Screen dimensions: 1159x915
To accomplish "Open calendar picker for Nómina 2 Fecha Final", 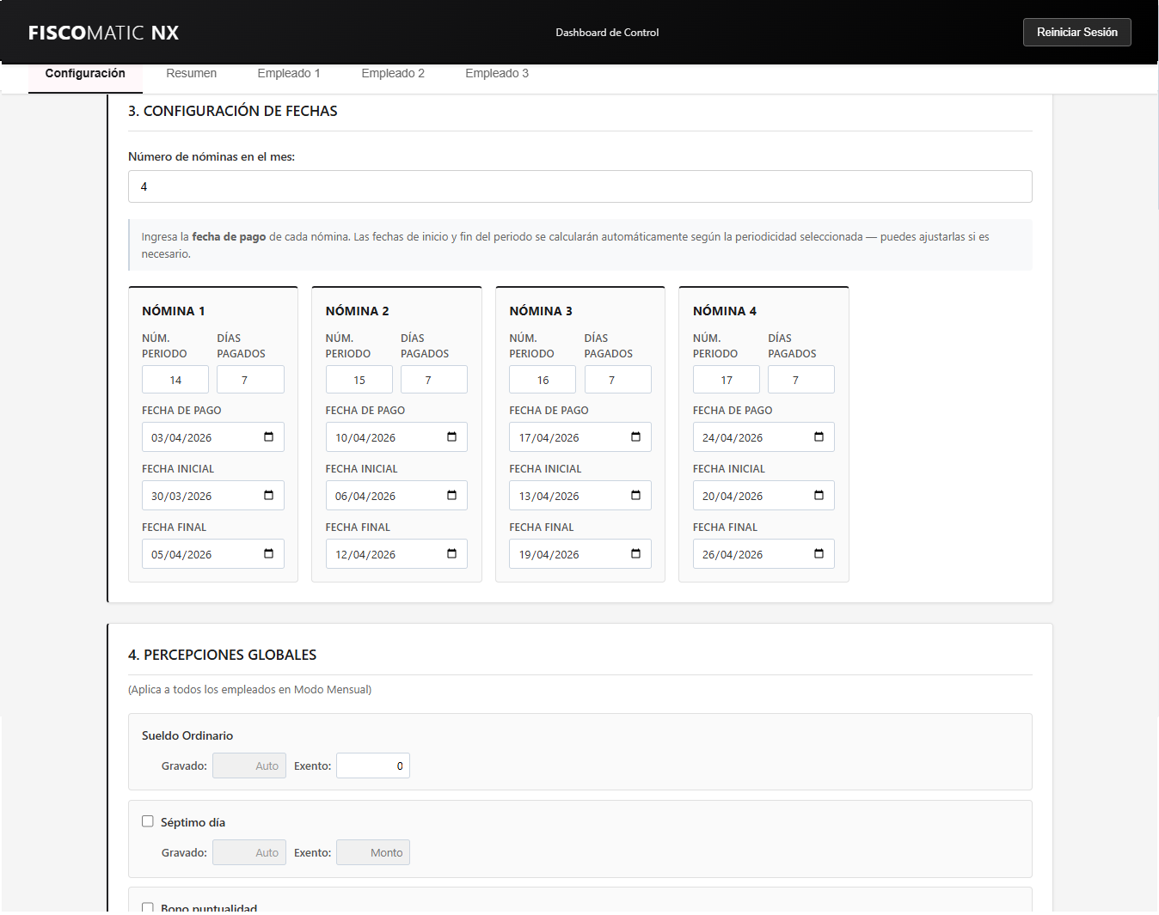I will (x=451, y=553).
